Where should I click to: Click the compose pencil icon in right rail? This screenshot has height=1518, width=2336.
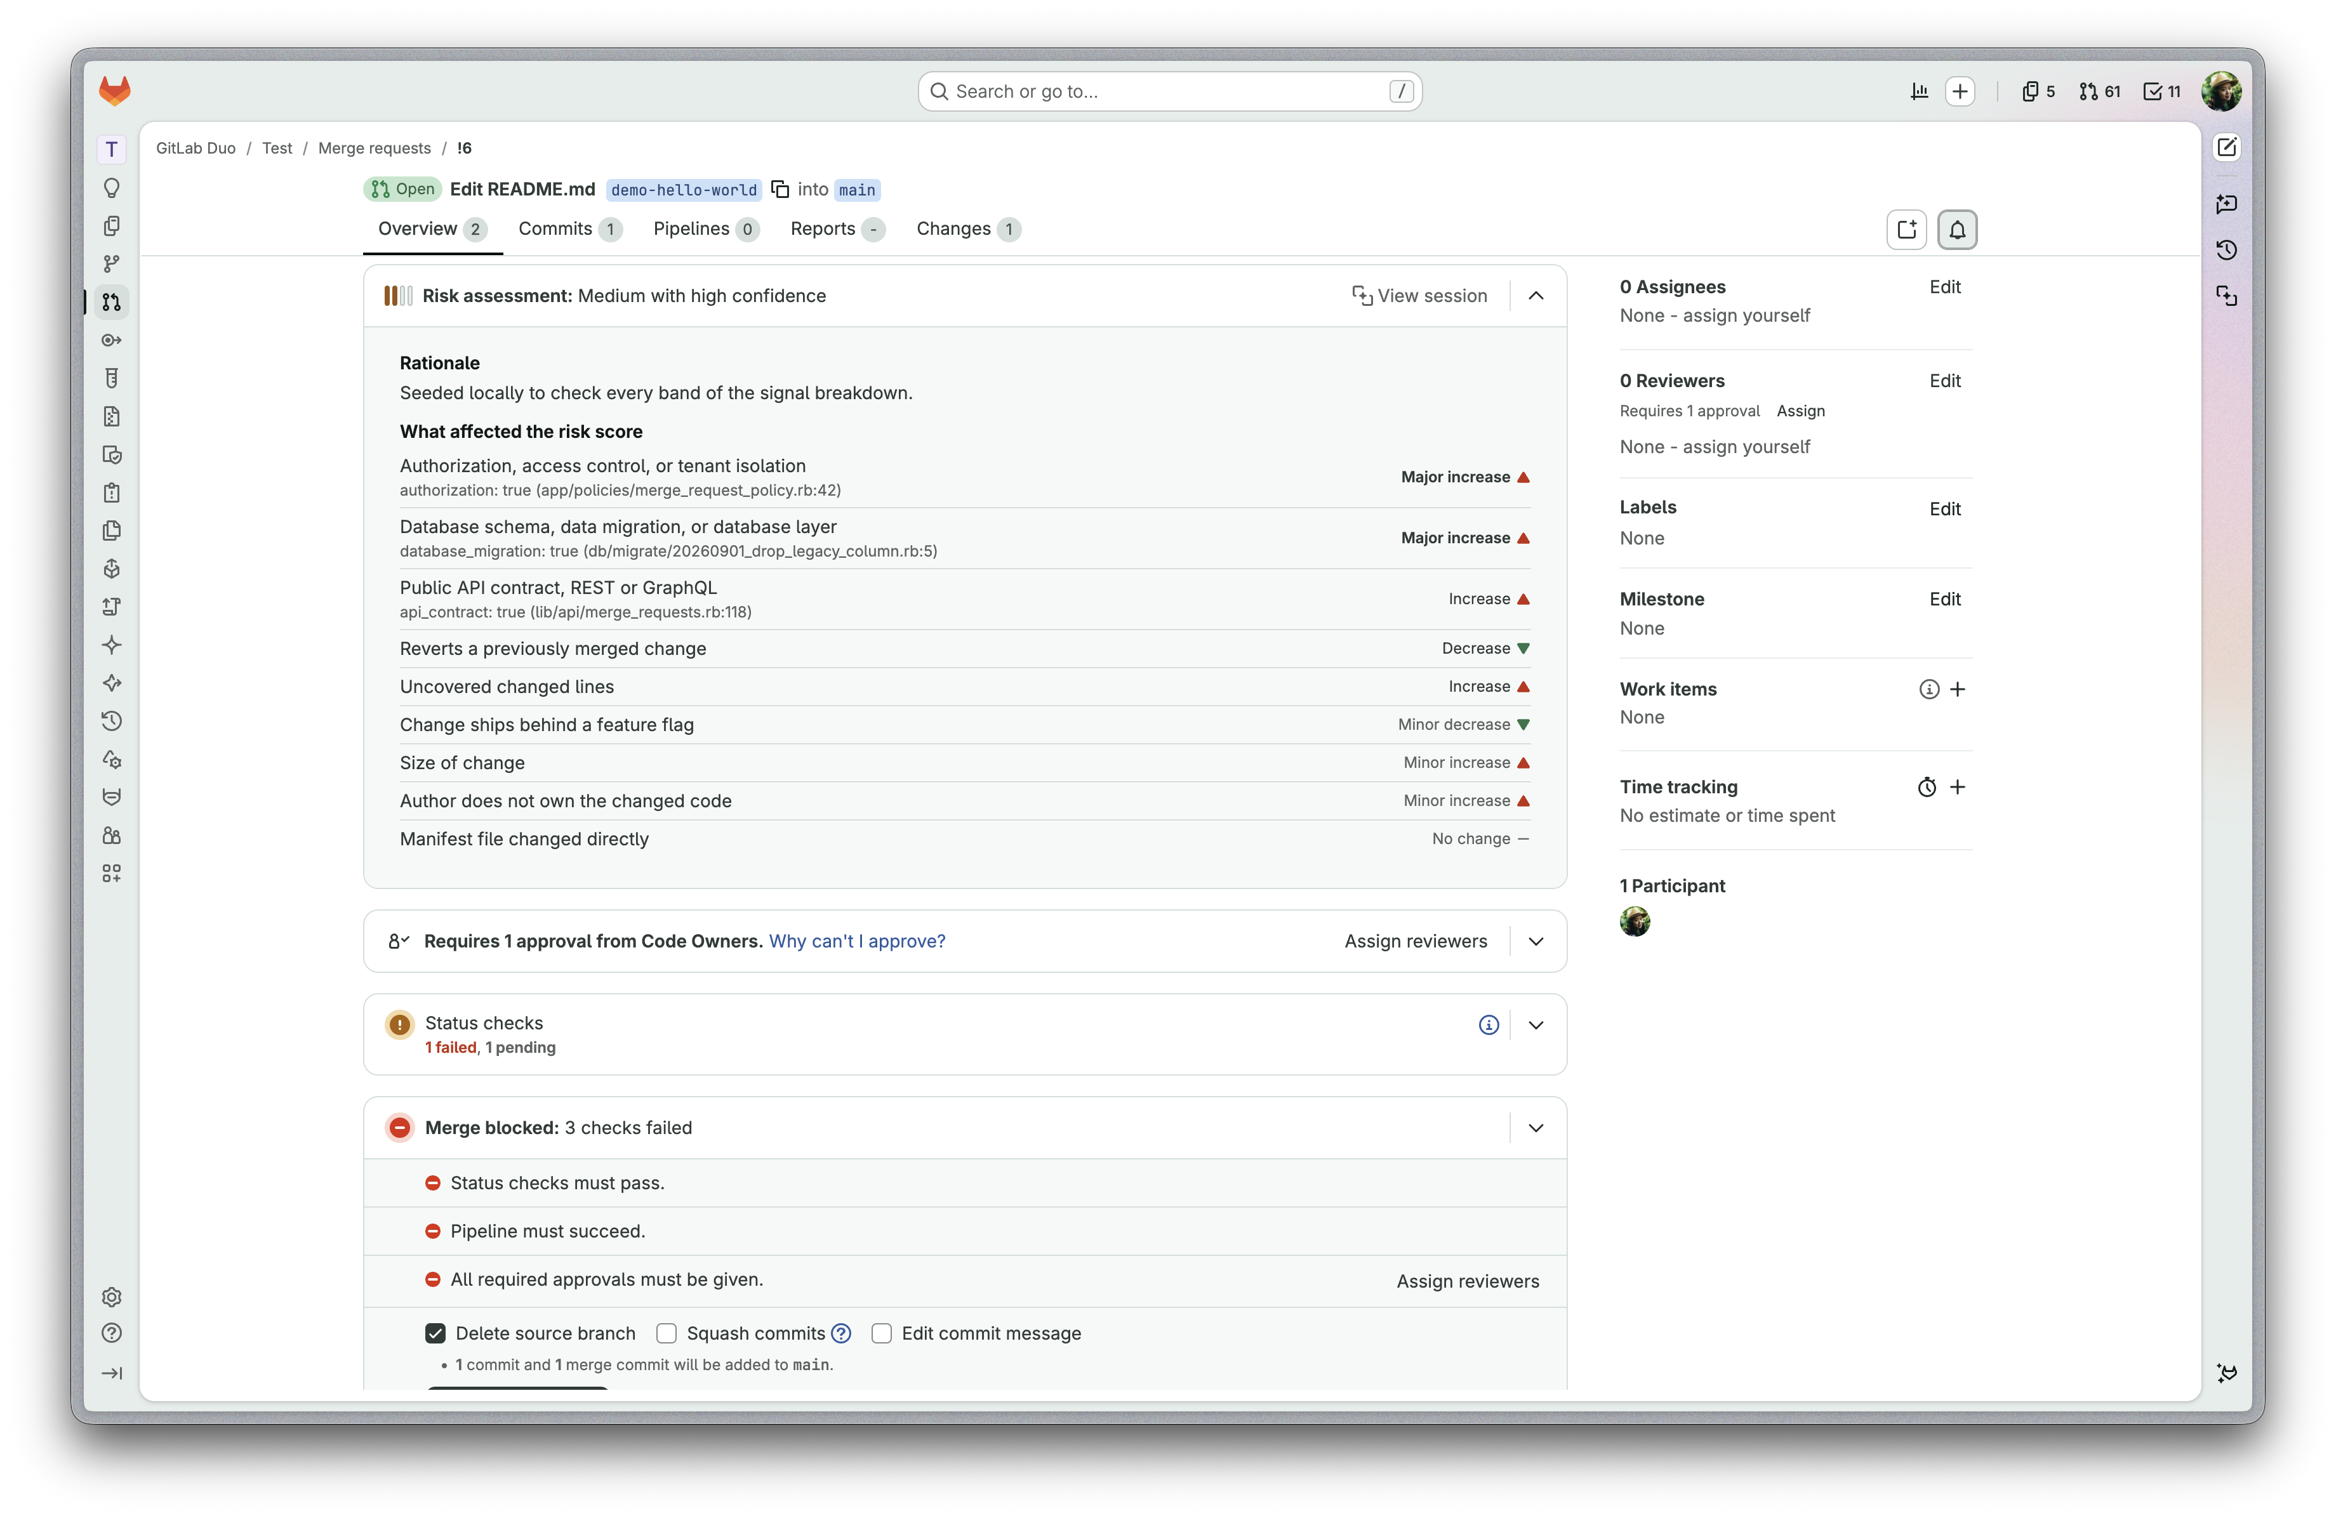tap(2227, 147)
